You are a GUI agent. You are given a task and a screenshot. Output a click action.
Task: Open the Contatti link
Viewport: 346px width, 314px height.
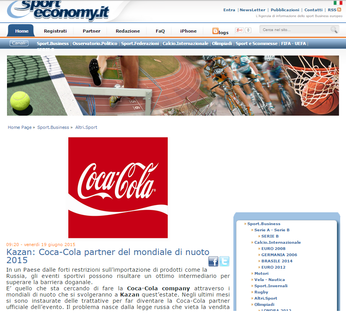[x=313, y=10]
